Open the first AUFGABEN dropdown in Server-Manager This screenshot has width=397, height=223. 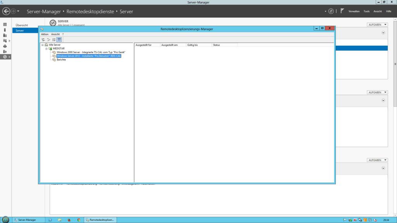pos(377,24)
